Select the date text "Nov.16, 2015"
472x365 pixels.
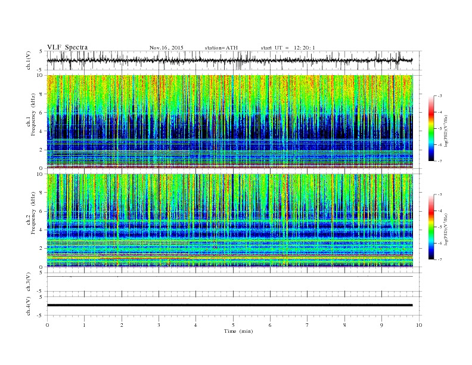coord(166,48)
